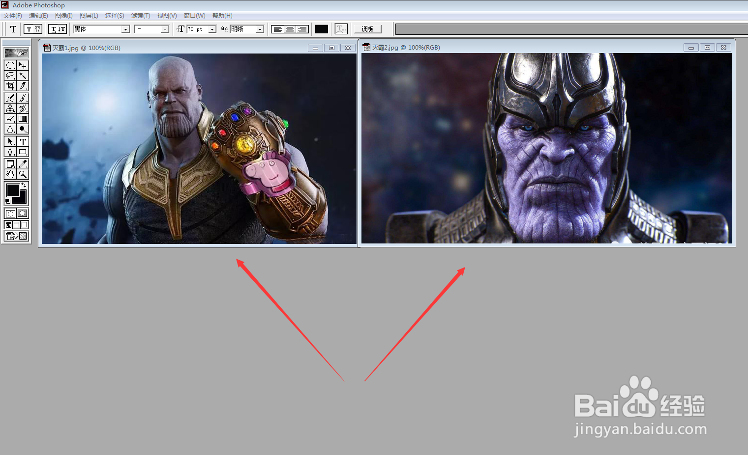748x455 pixels.
Task: Select the Path Selection arrow tool
Action: click(x=10, y=141)
